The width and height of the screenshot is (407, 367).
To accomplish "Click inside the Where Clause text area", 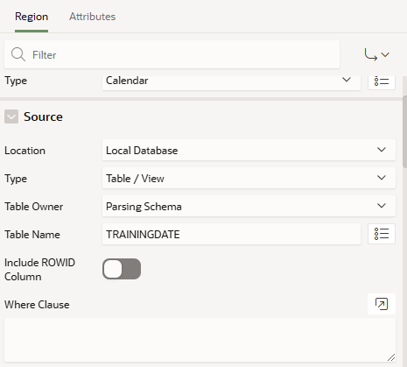I will click(x=200, y=340).
